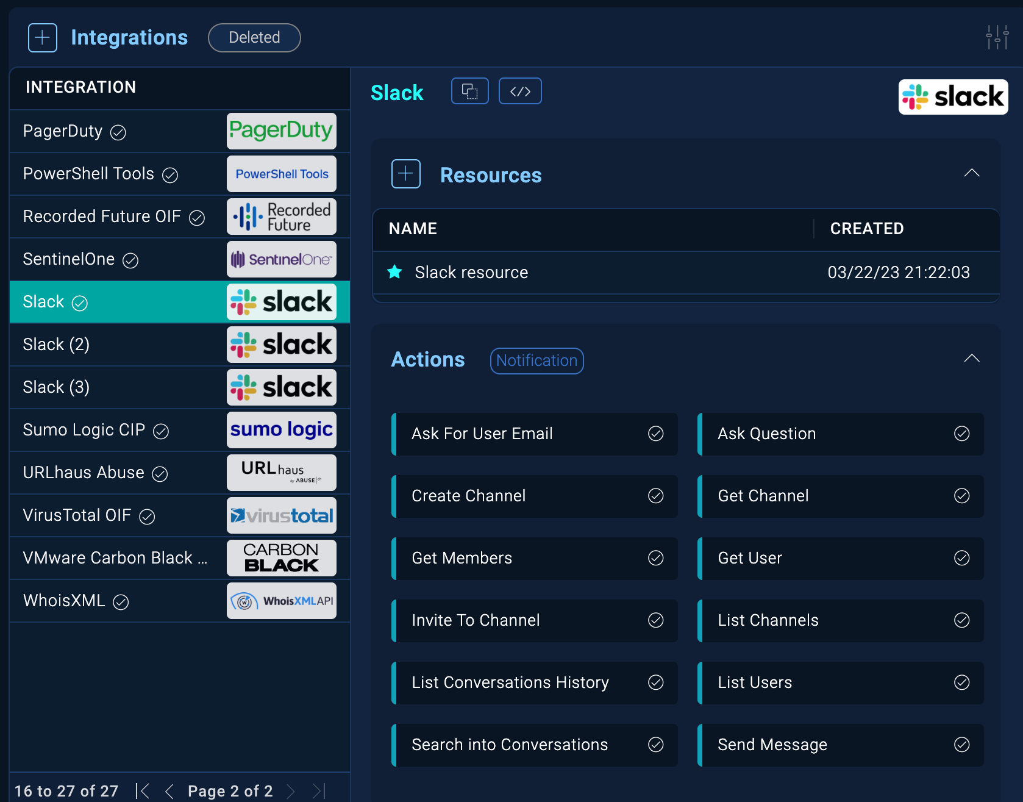Select the Notification actions tab
Image resolution: width=1023 pixels, height=802 pixels.
(536, 360)
